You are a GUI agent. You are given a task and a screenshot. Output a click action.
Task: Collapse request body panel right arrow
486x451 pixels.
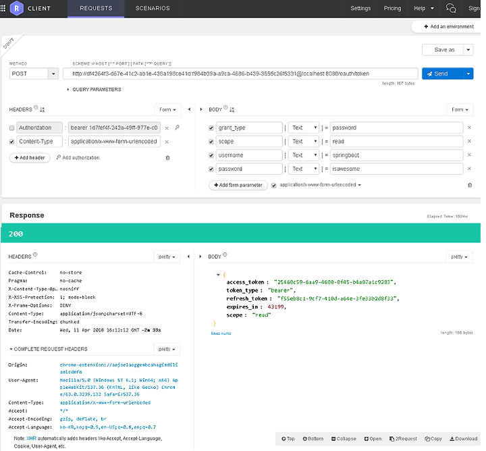point(201,109)
